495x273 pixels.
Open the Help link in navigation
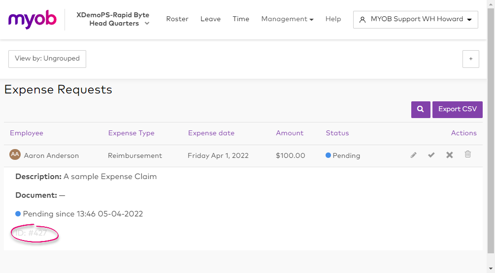[x=333, y=19]
